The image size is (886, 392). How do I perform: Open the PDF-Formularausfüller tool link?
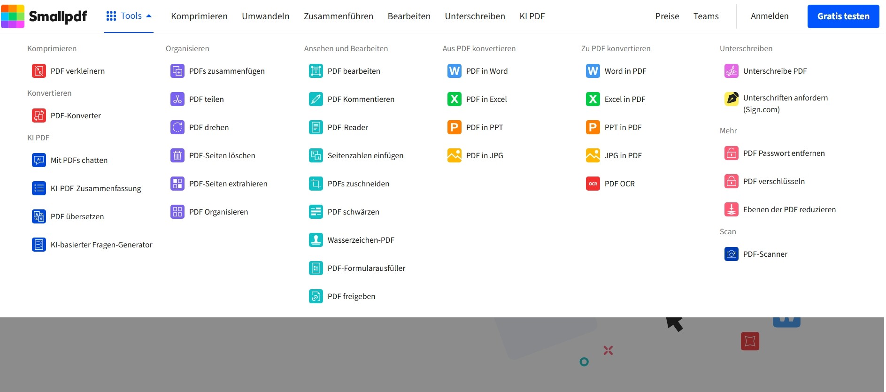[x=366, y=268]
